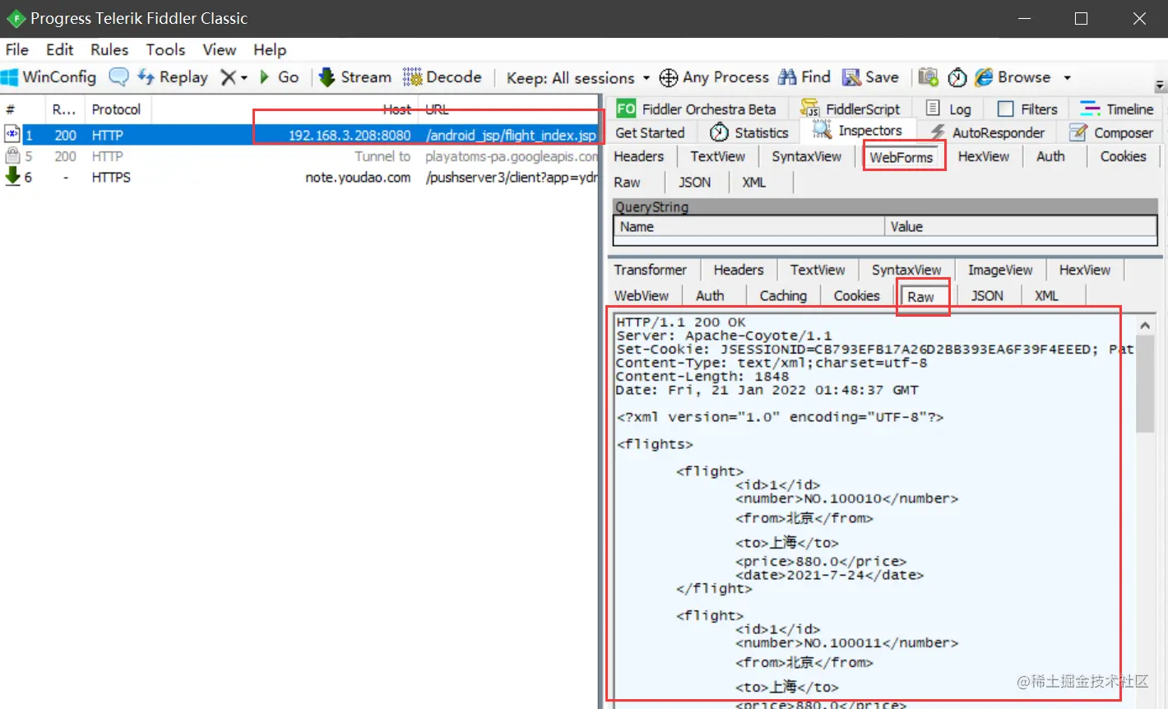Image resolution: width=1168 pixels, height=709 pixels.
Task: Click the Composer pencil icon
Action: [1078, 132]
